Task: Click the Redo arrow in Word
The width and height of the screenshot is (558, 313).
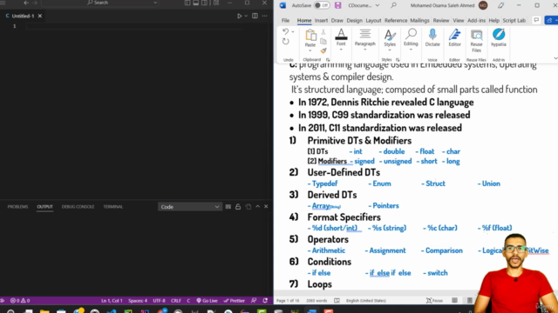Action: pyautogui.click(x=286, y=42)
